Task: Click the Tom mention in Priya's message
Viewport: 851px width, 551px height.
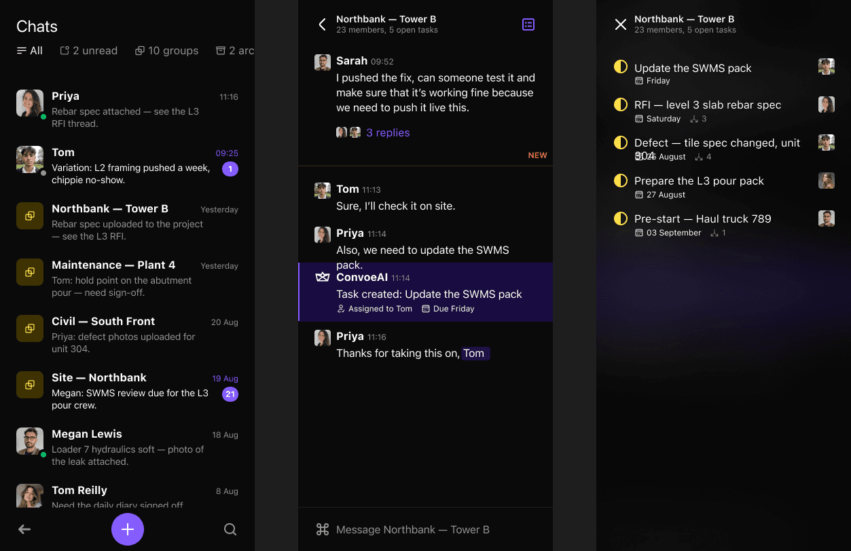Action: 475,354
